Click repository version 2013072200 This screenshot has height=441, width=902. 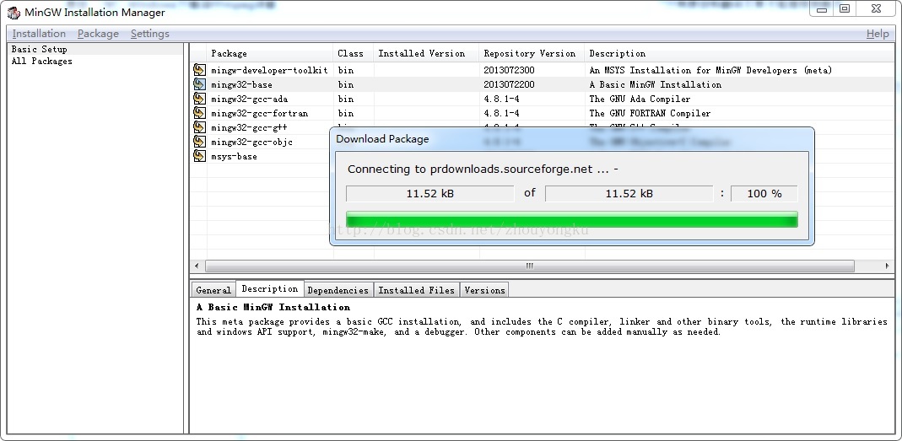tap(509, 84)
